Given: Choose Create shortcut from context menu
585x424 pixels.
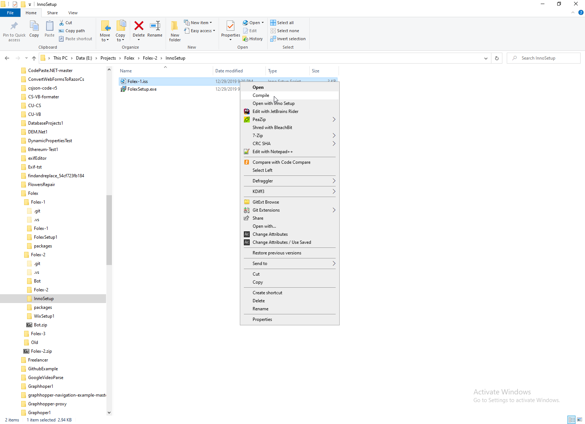Looking at the screenshot, I should tap(290, 293).
